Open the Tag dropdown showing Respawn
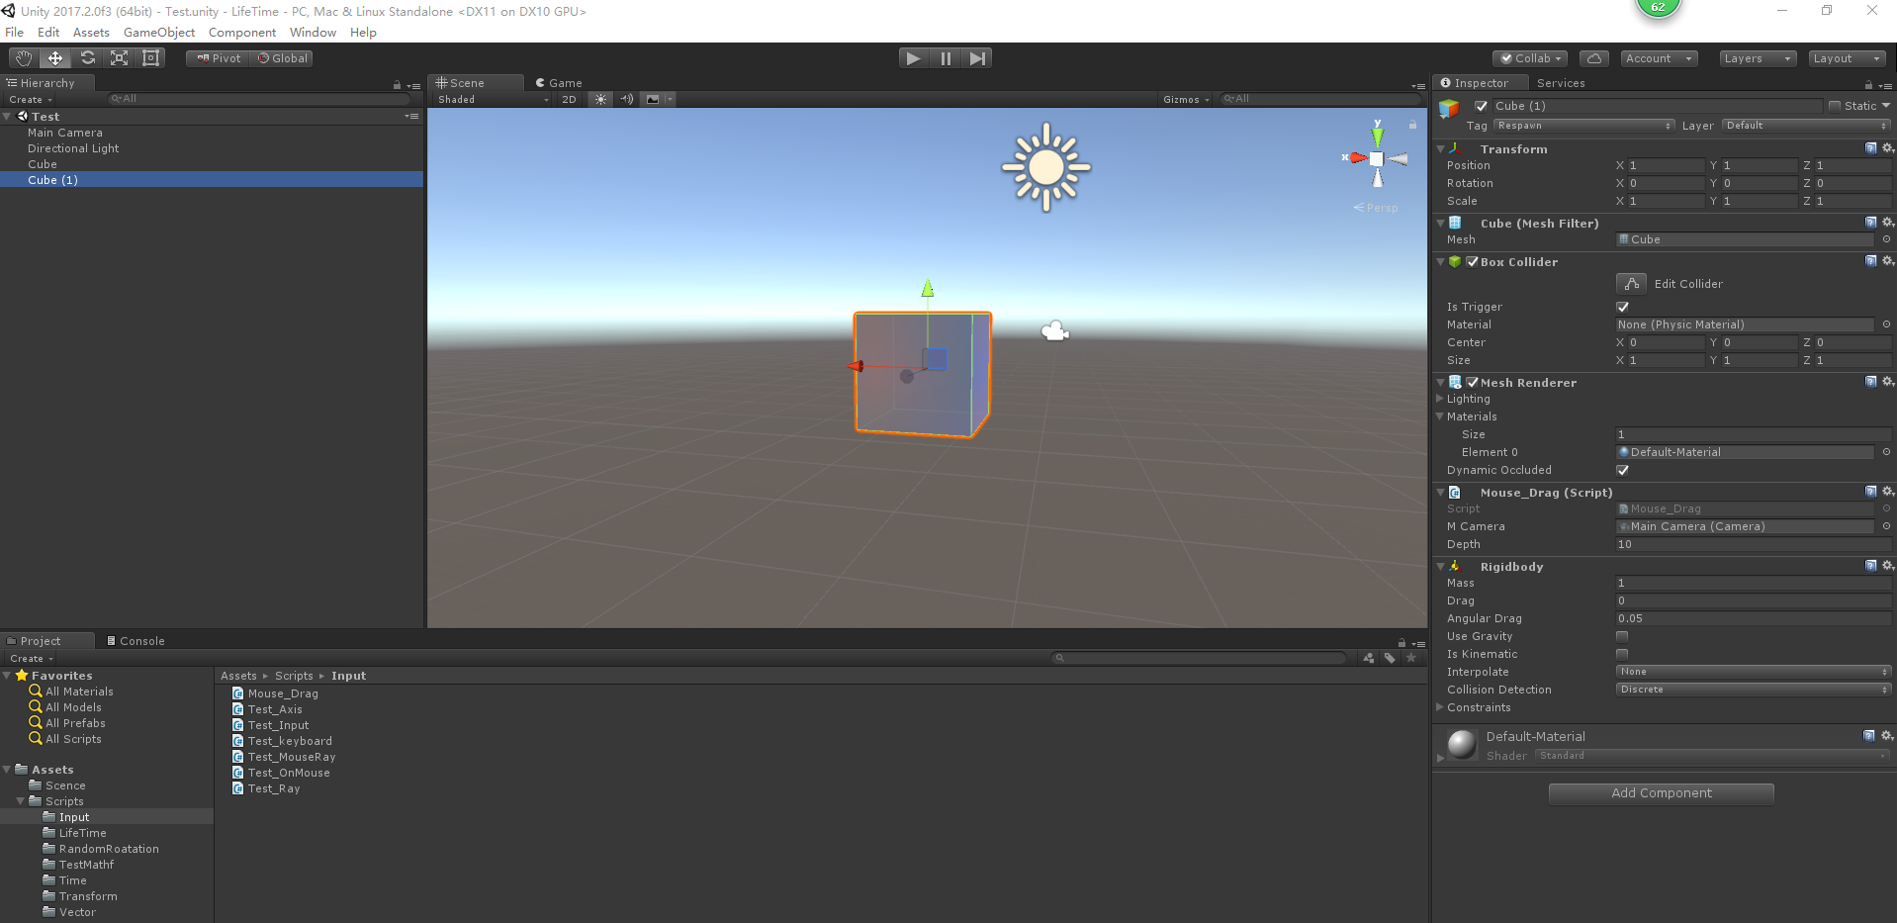1897x923 pixels. [x=1582, y=126]
